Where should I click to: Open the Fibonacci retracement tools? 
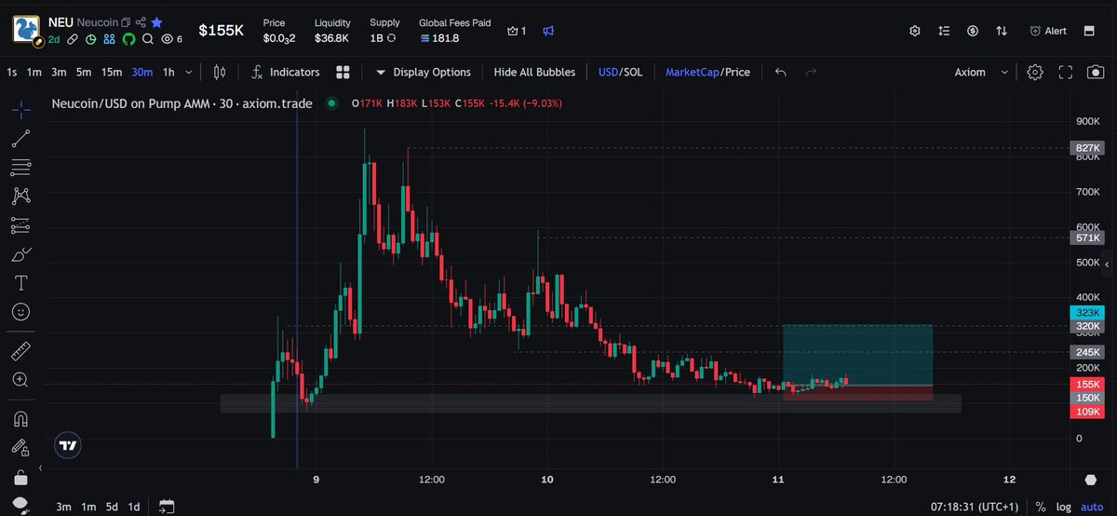(x=21, y=168)
